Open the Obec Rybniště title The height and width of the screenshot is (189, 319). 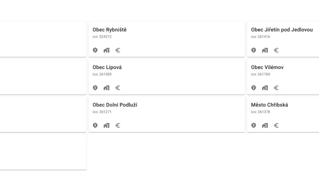pos(109,30)
